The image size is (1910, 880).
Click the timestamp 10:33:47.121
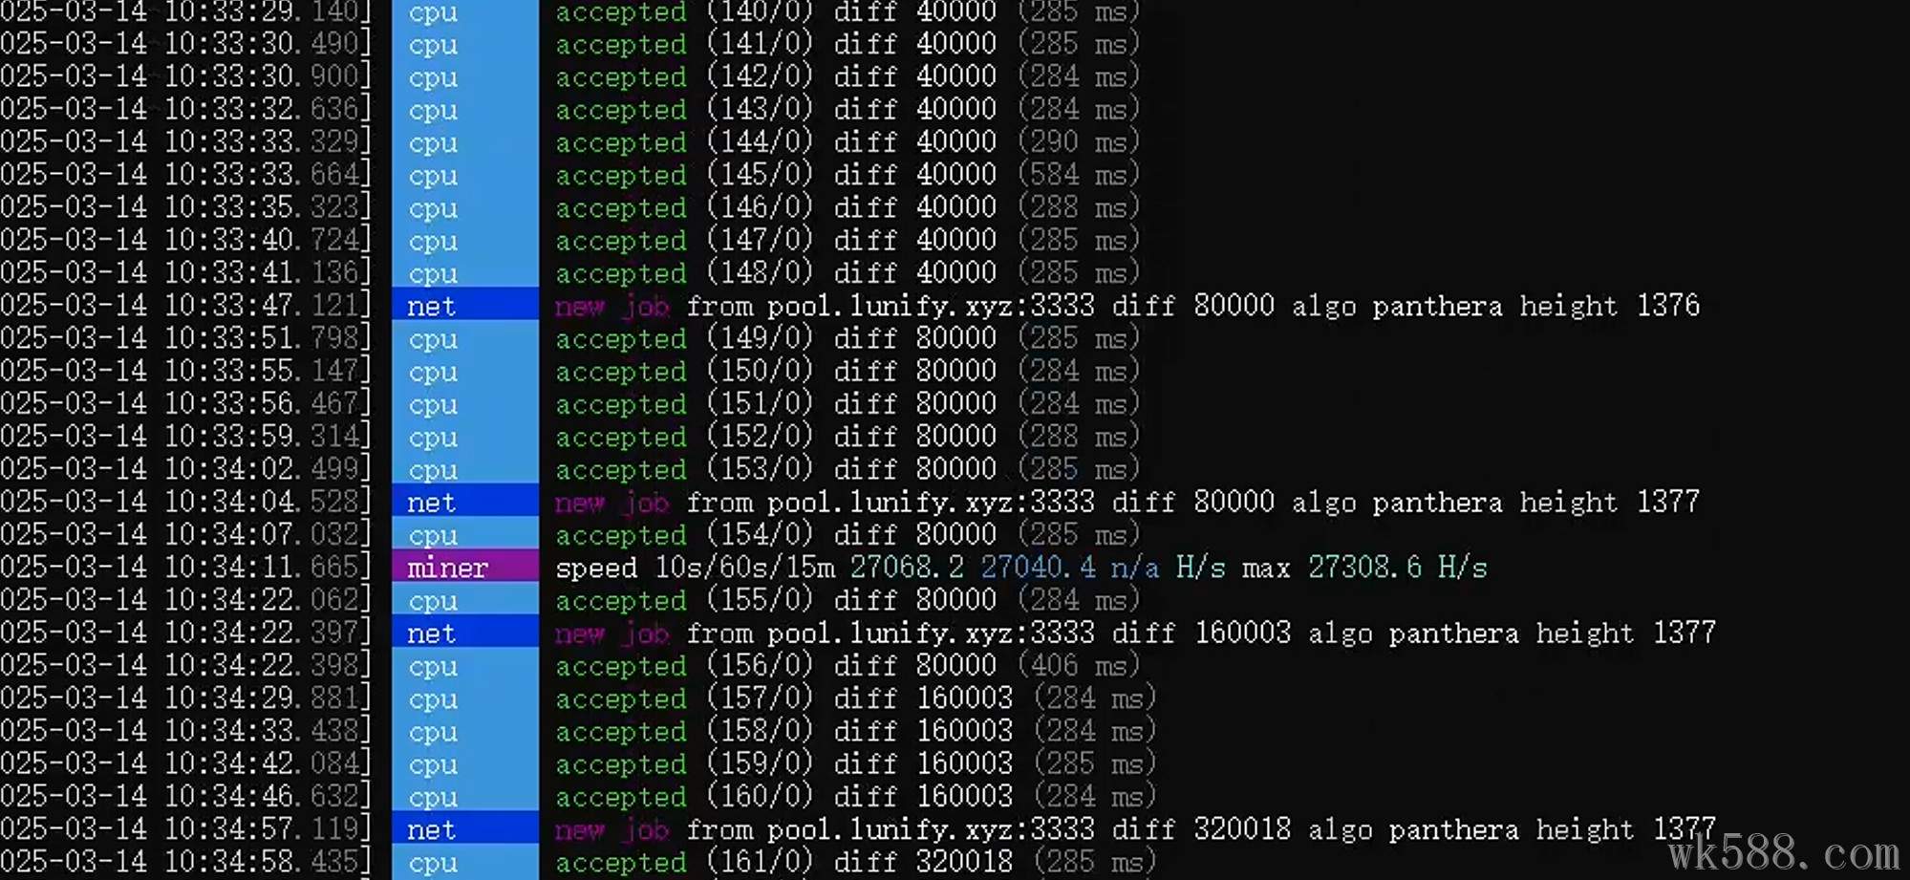(x=266, y=306)
